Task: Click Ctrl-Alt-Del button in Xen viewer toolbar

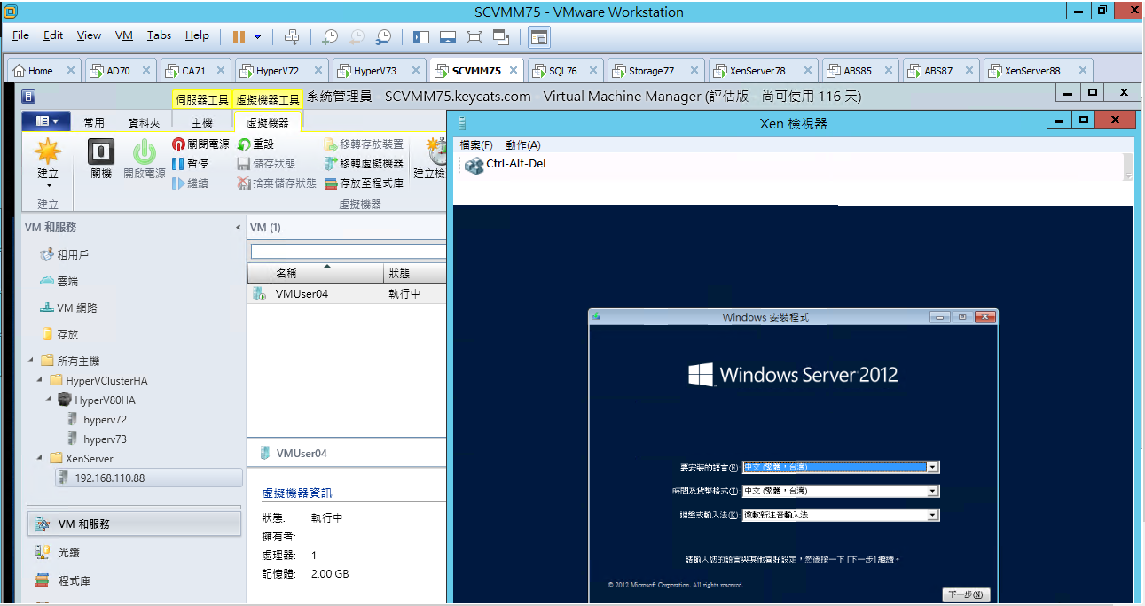Action: [506, 164]
